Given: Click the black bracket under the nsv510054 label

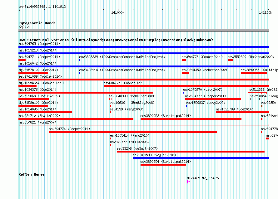Looking at the screenshot, I should click(255, 99).
